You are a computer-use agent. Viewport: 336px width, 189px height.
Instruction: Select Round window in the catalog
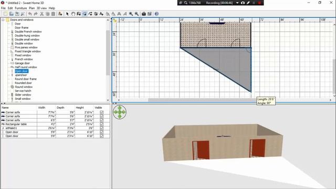point(24,87)
